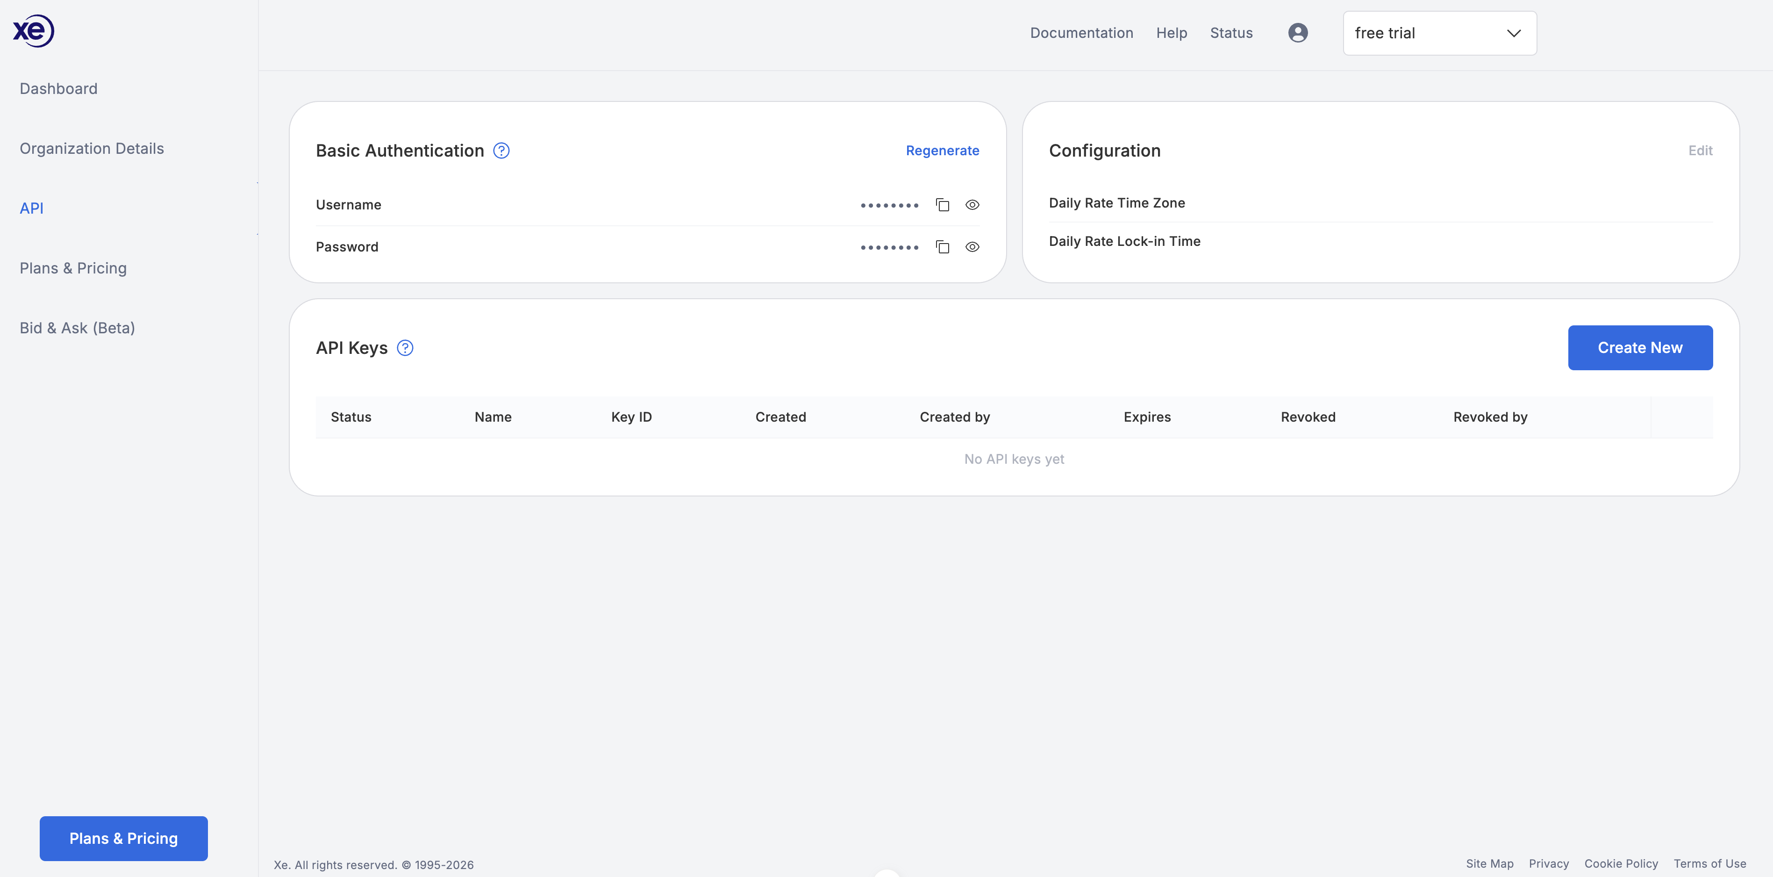
Task: Open Cookie Policy footer link
Action: coord(1621,864)
